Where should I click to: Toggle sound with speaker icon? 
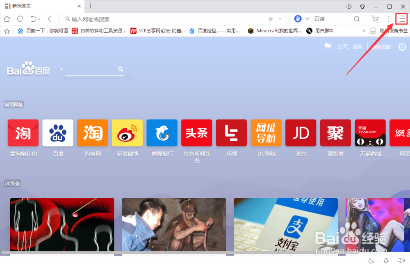(401, 260)
